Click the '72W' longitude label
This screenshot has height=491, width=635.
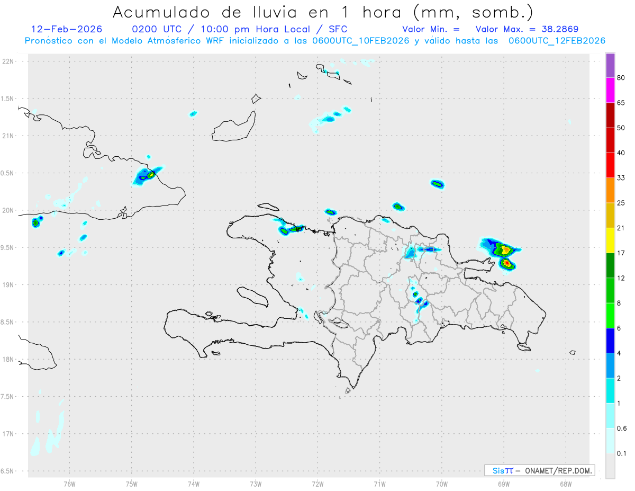pos(317,484)
